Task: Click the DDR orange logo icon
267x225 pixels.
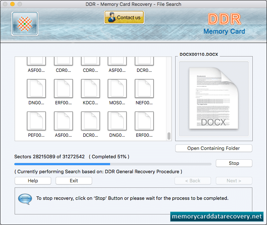Action: pos(25,24)
